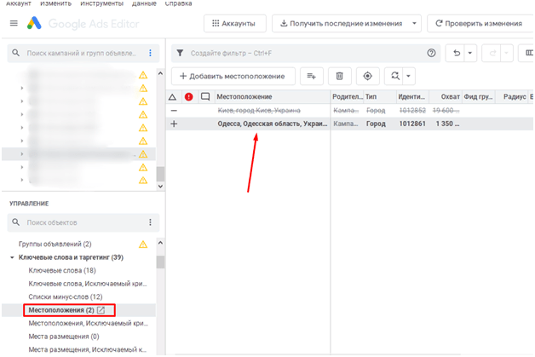Select Места размещения, Исключаемый критерий item
Image resolution: width=535 pixels, height=357 pixels.
click(88, 349)
